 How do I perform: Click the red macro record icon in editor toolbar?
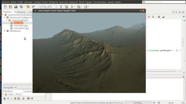click(x=149, y=17)
